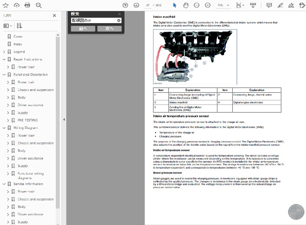Expand Functional wiring diagrams bookmark
The height and width of the screenshot is (225, 306).
point(8,174)
